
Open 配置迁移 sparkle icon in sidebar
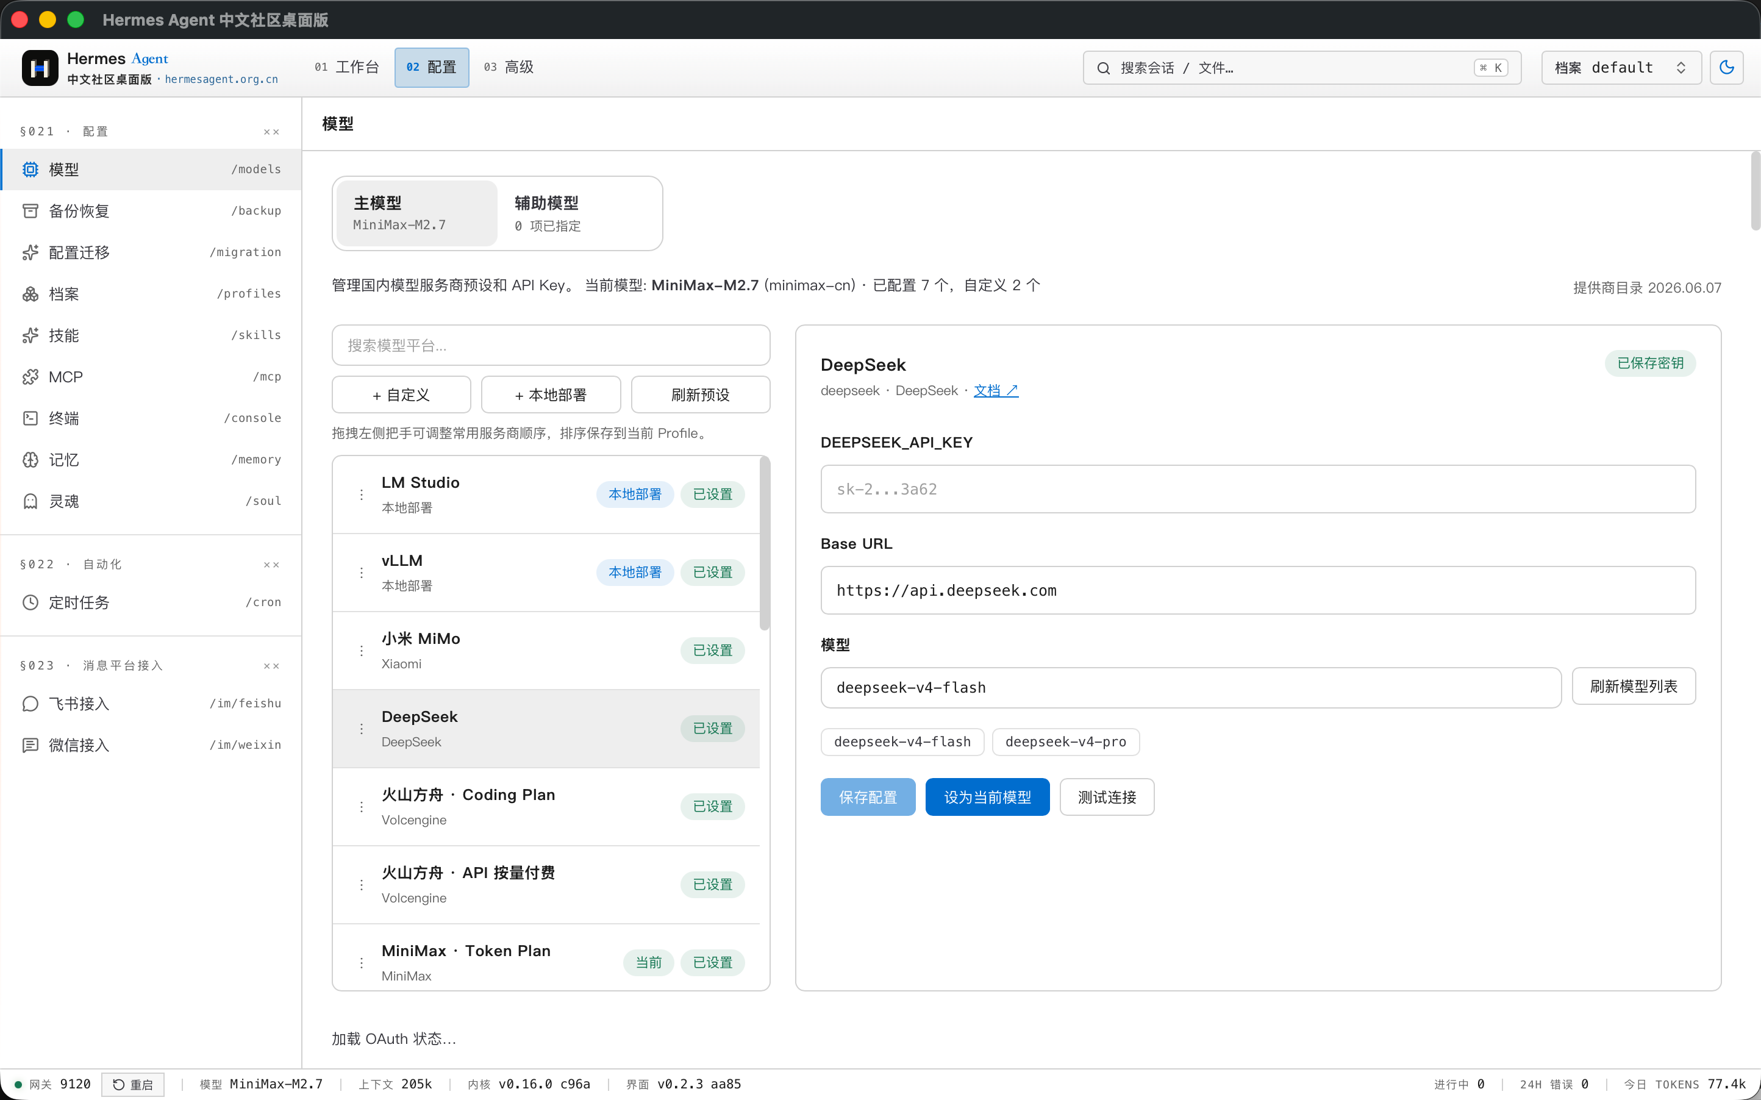(x=30, y=252)
